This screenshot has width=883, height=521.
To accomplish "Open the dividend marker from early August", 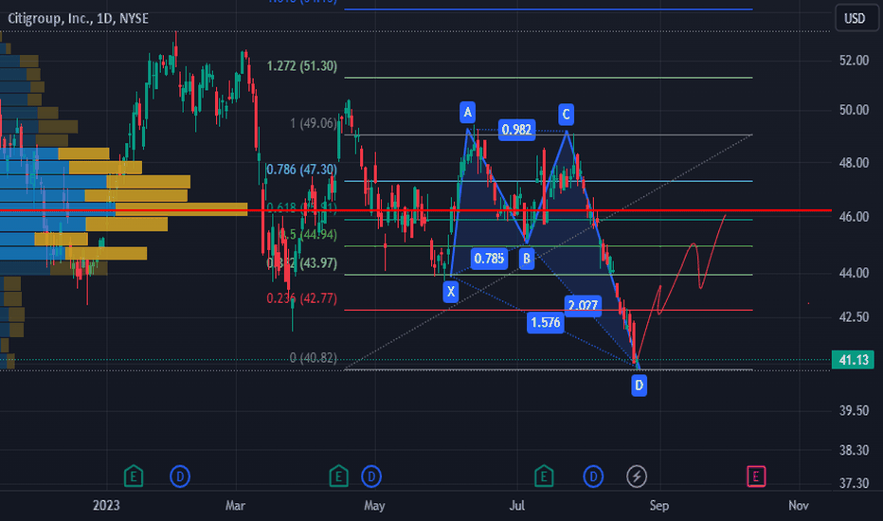I will coord(593,476).
